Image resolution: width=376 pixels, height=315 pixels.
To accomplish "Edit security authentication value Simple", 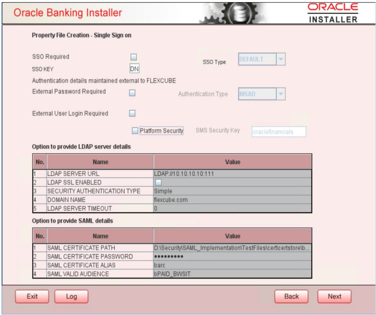I will click(x=232, y=191).
